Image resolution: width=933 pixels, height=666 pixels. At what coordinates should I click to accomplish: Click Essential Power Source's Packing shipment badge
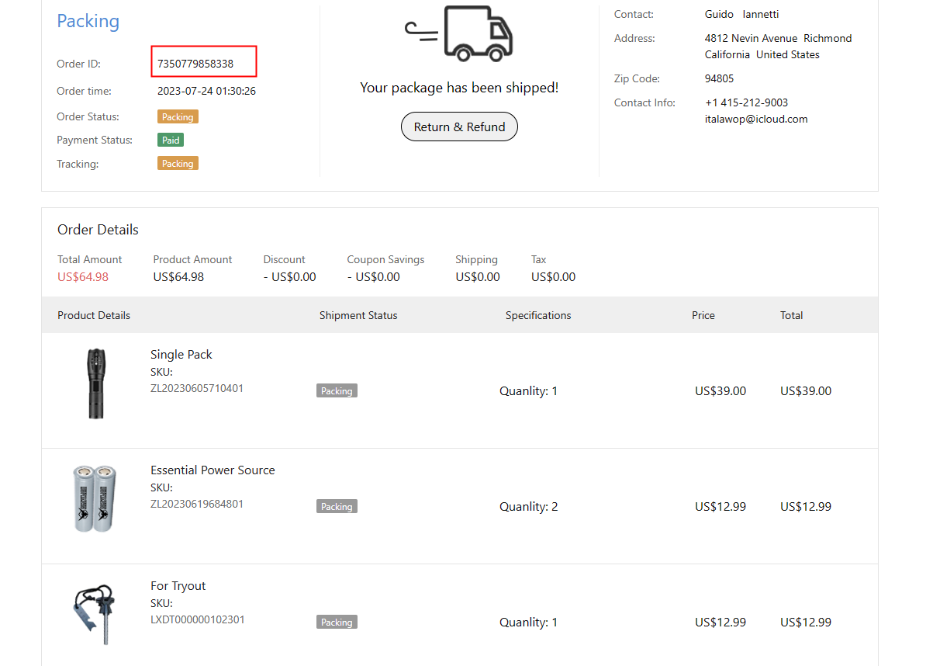337,507
